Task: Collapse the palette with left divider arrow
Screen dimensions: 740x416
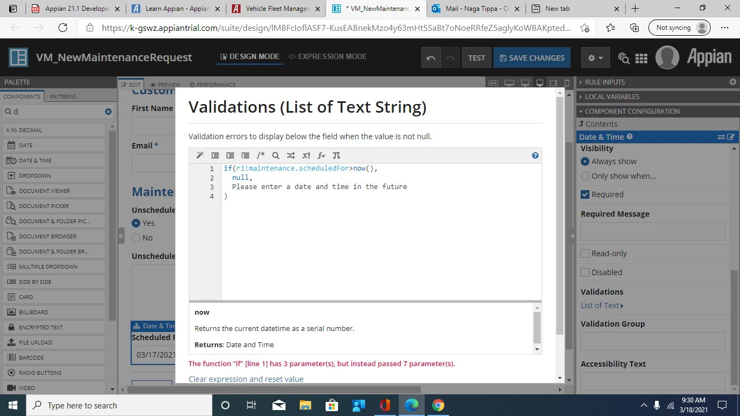Action: pos(121,236)
